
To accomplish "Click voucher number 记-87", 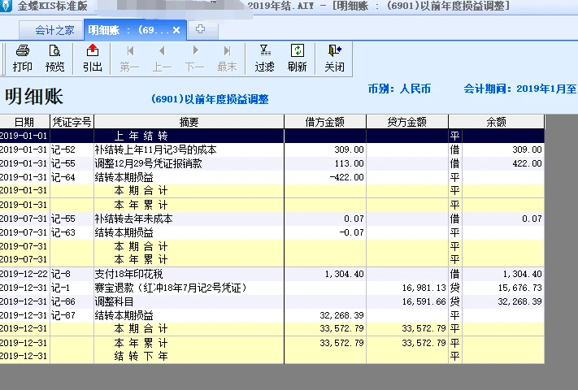I will 63,315.
